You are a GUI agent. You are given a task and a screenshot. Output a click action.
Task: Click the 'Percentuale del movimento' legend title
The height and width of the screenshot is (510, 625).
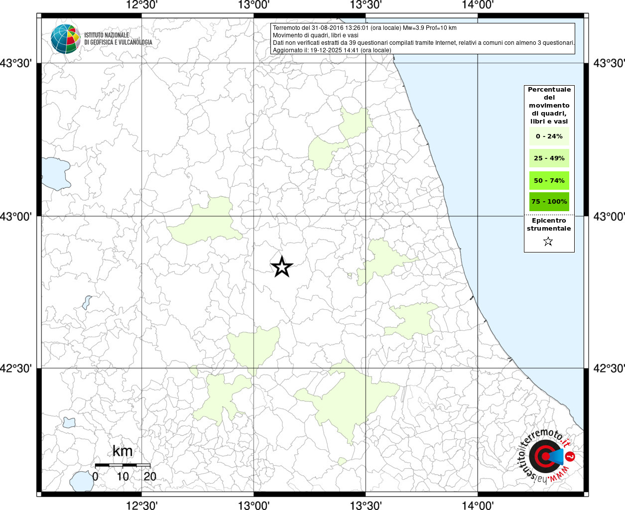(x=549, y=105)
